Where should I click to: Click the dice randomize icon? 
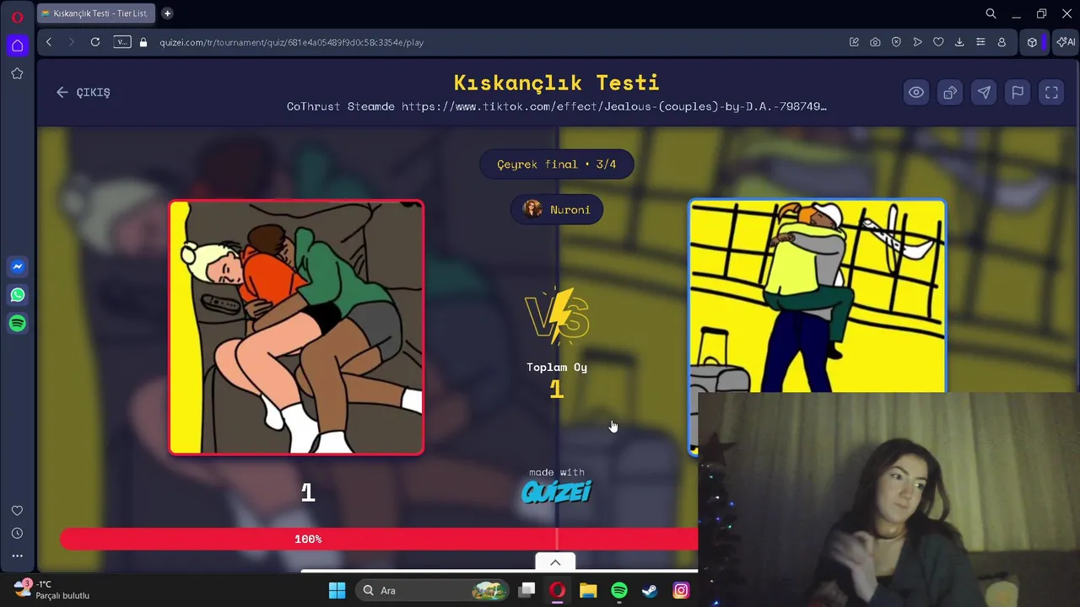point(950,93)
